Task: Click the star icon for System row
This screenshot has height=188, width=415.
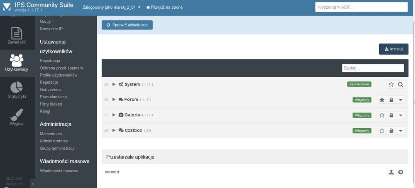Action: (x=391, y=85)
